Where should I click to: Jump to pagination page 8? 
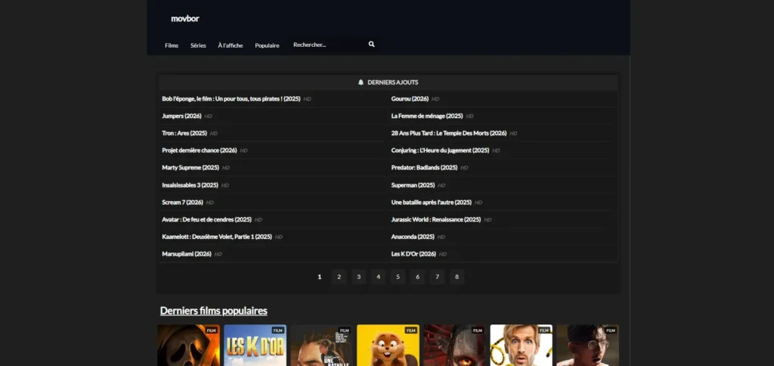pos(457,277)
